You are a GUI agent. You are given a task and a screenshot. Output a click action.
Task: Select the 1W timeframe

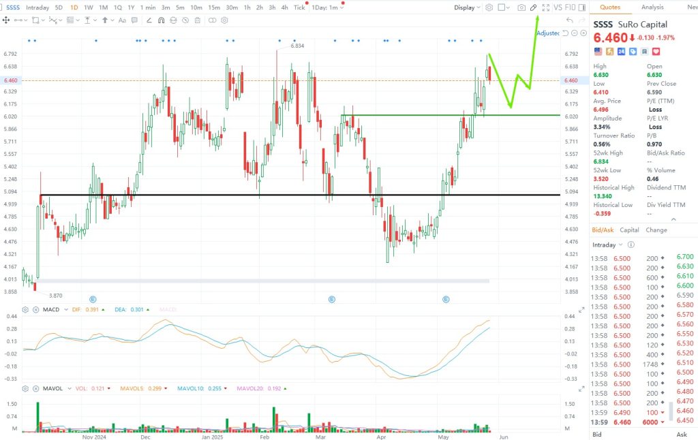89,7
